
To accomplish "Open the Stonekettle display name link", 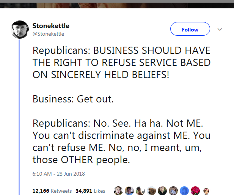I will click(51, 26).
